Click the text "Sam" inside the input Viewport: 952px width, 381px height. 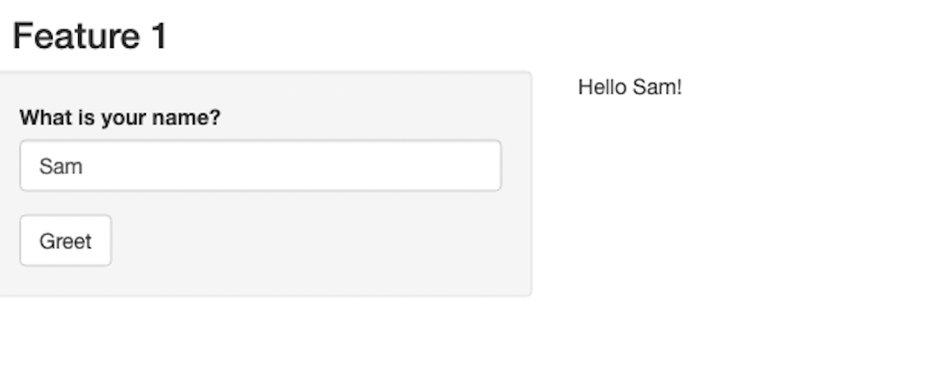point(61,167)
